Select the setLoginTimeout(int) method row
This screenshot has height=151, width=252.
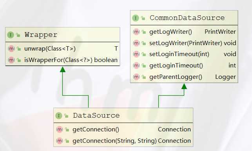(184, 54)
